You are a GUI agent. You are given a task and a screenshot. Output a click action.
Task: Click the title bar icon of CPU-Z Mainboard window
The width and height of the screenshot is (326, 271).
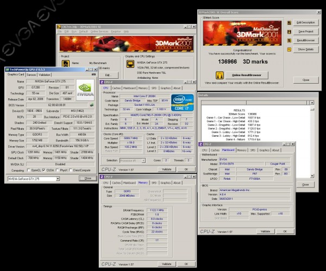coord(200,144)
